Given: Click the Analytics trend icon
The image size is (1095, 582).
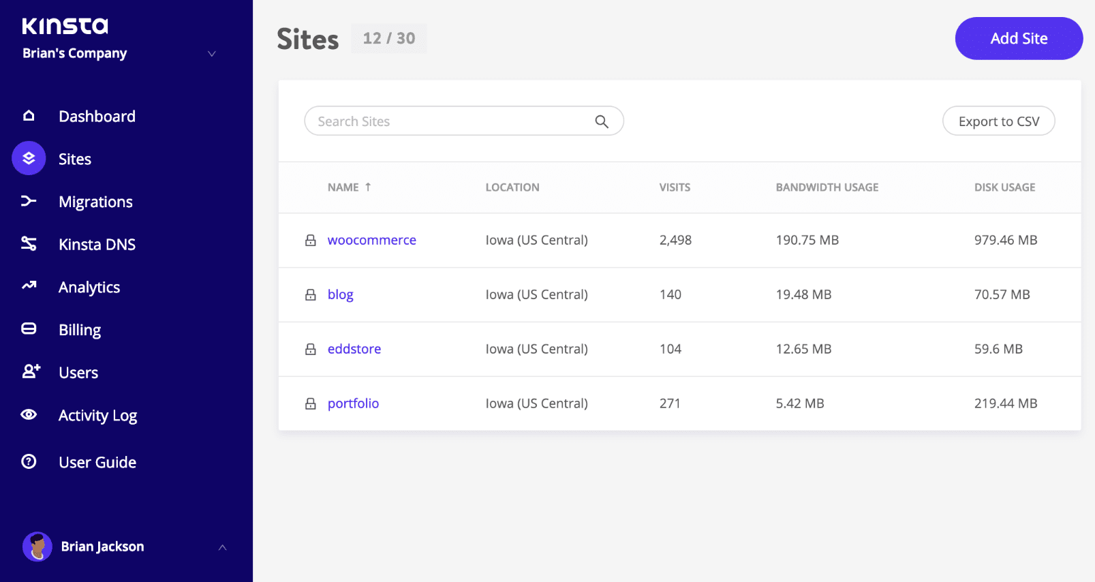Looking at the screenshot, I should tap(29, 286).
